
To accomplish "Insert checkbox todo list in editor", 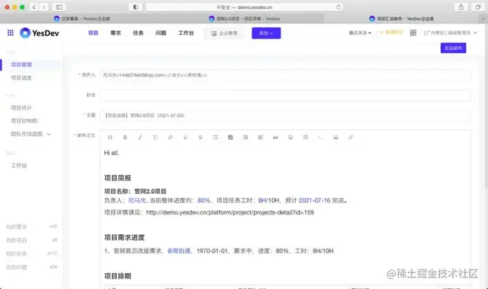I will coord(230,137).
